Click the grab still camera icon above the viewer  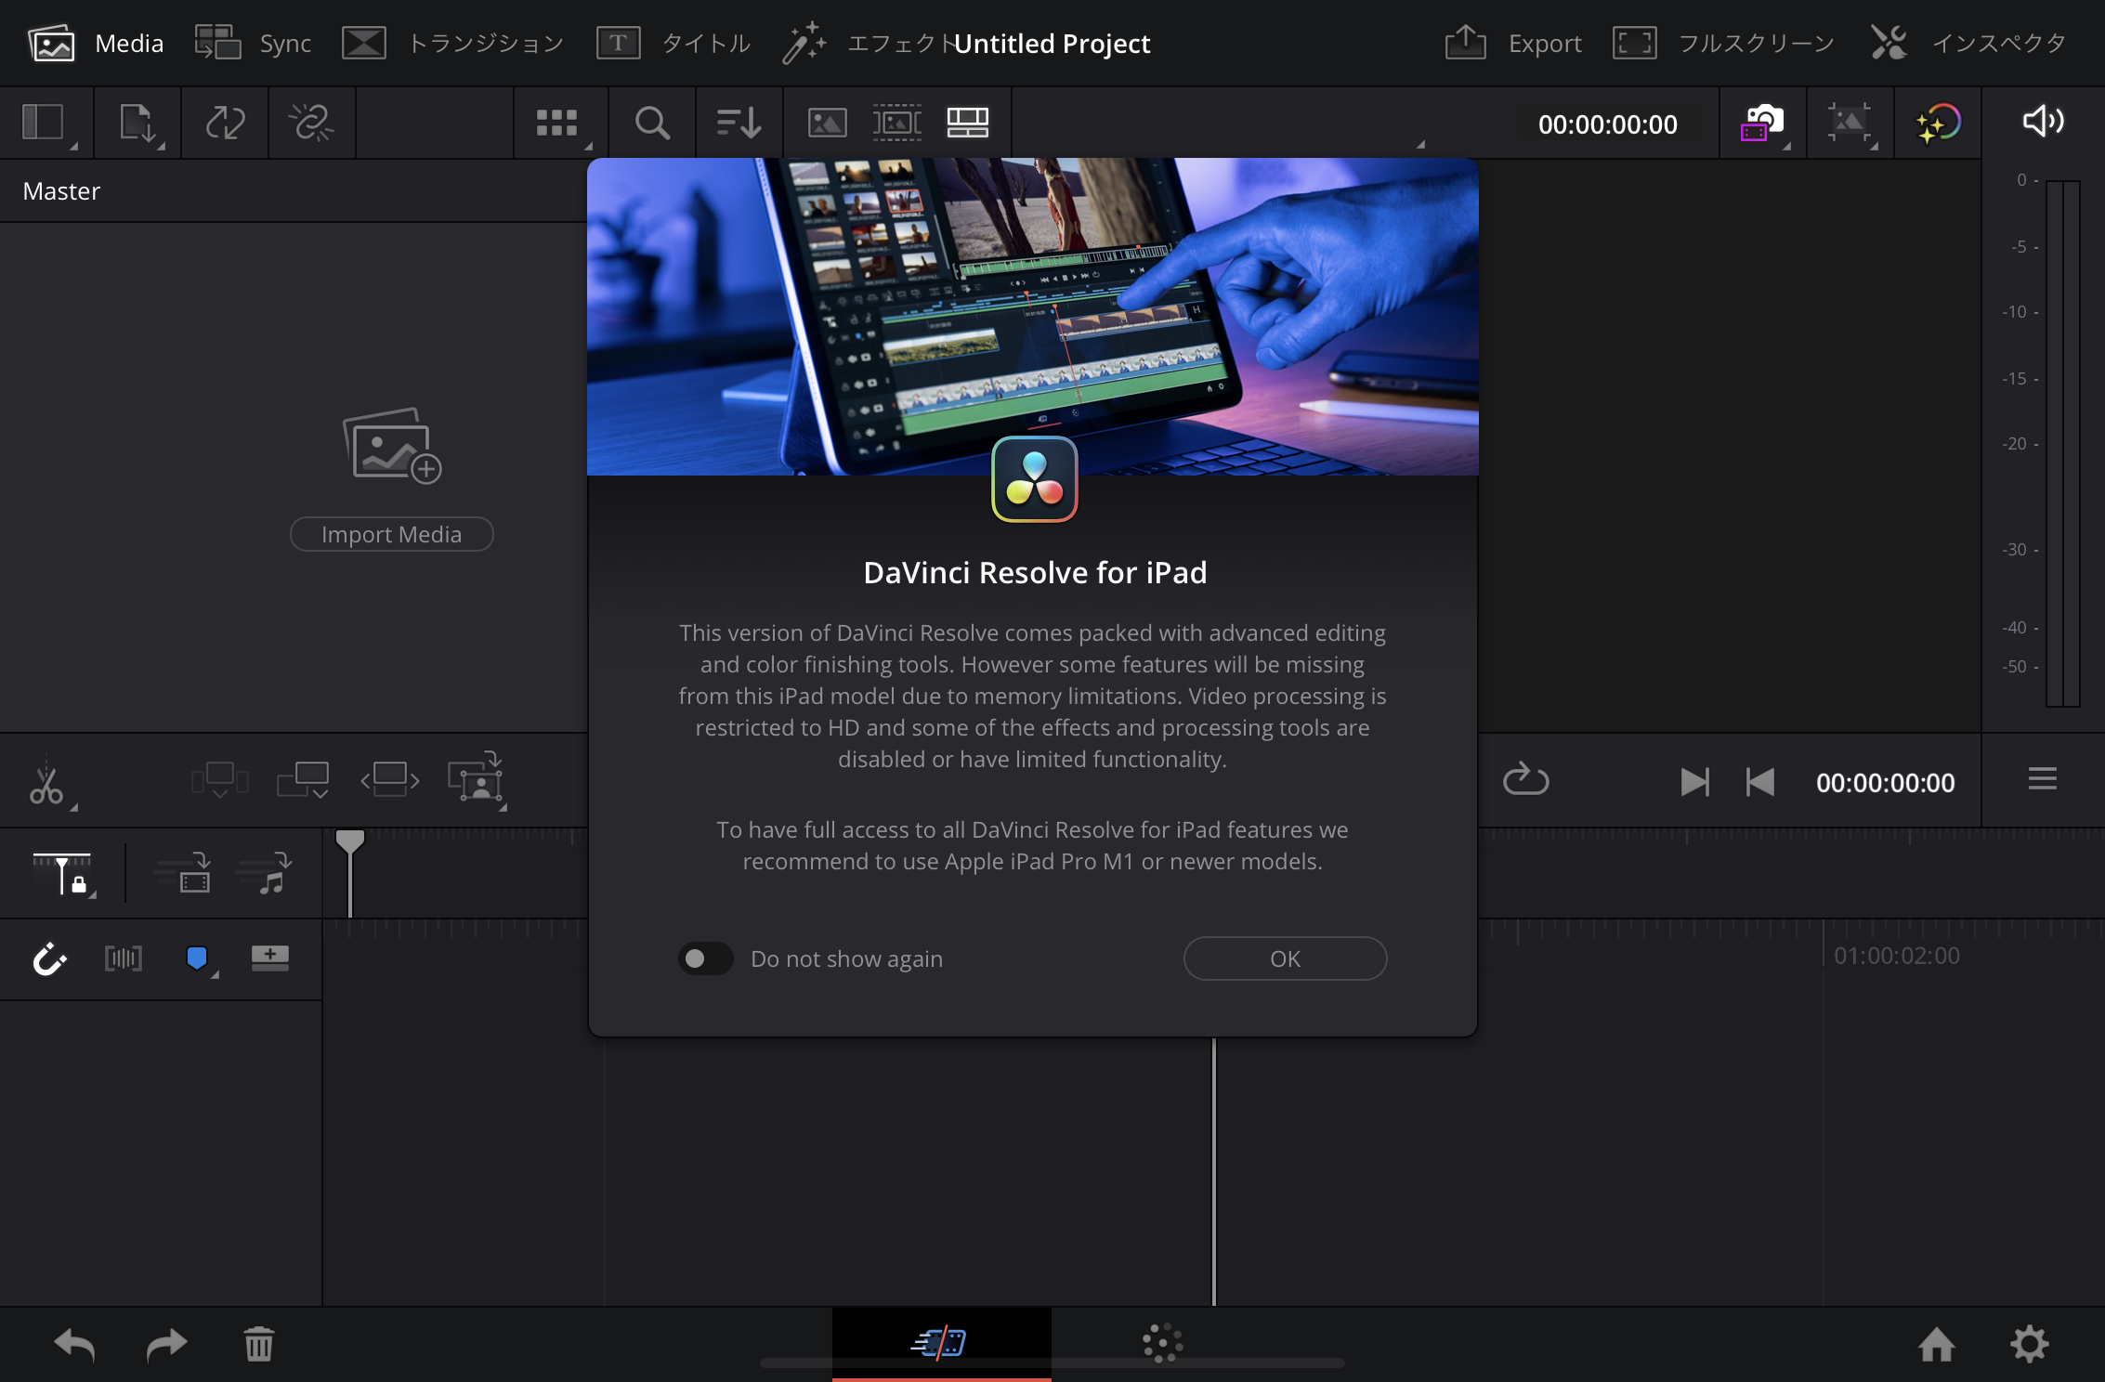click(1762, 123)
